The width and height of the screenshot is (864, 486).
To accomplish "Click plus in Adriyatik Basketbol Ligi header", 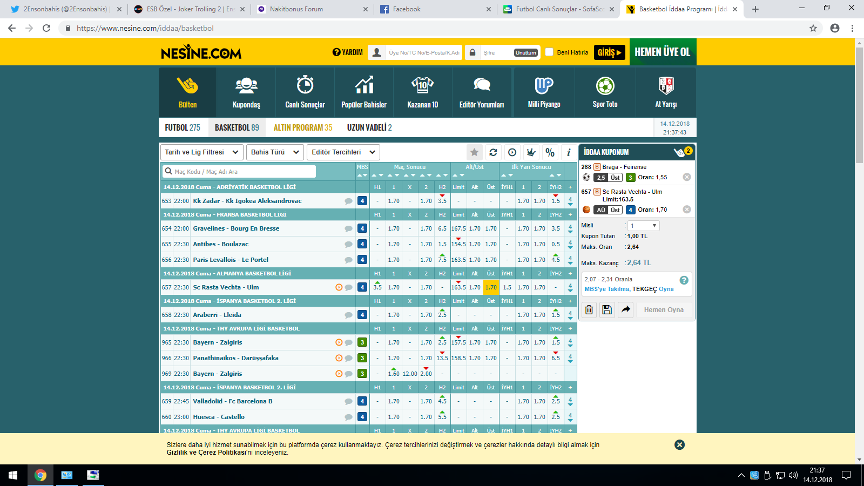I will [x=570, y=187].
